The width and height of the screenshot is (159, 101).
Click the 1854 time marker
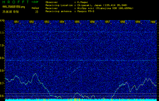(62, 22)
